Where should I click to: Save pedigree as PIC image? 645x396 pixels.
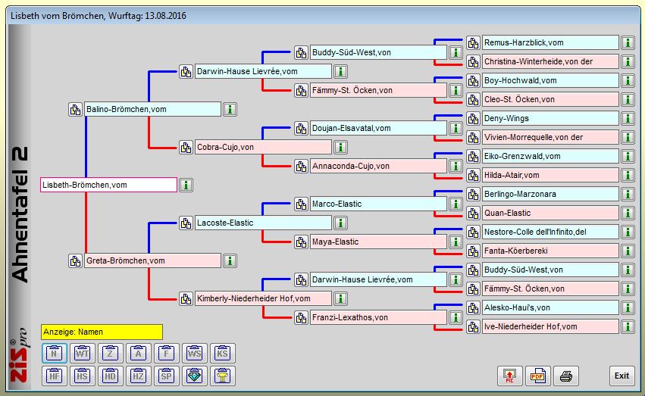pyautogui.click(x=509, y=376)
